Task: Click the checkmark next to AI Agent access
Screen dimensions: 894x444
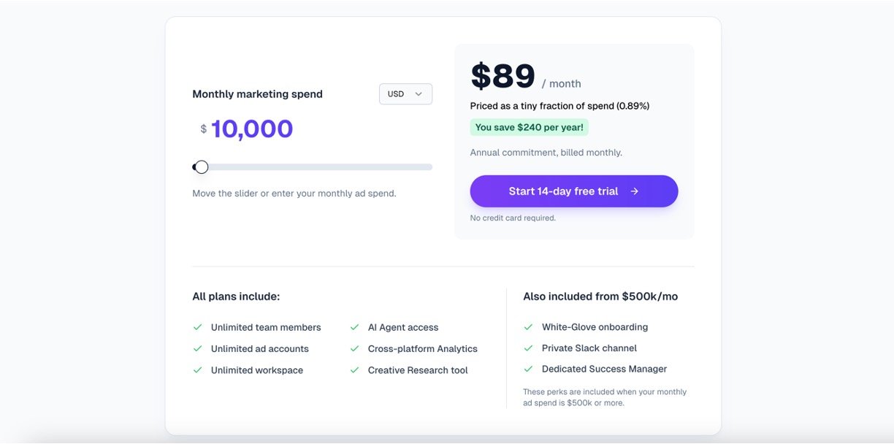Action: point(354,327)
